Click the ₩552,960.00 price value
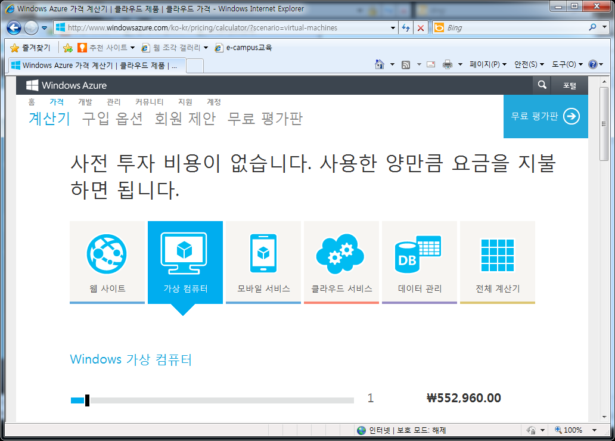 [x=464, y=398]
